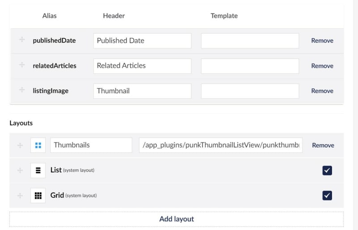Screen dimensions: 358x230
Task: Remove the publishedDate column
Action: tap(322, 41)
